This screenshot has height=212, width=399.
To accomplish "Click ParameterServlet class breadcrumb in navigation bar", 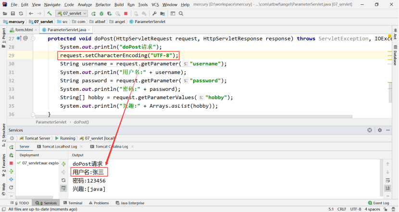I will click(150, 22).
